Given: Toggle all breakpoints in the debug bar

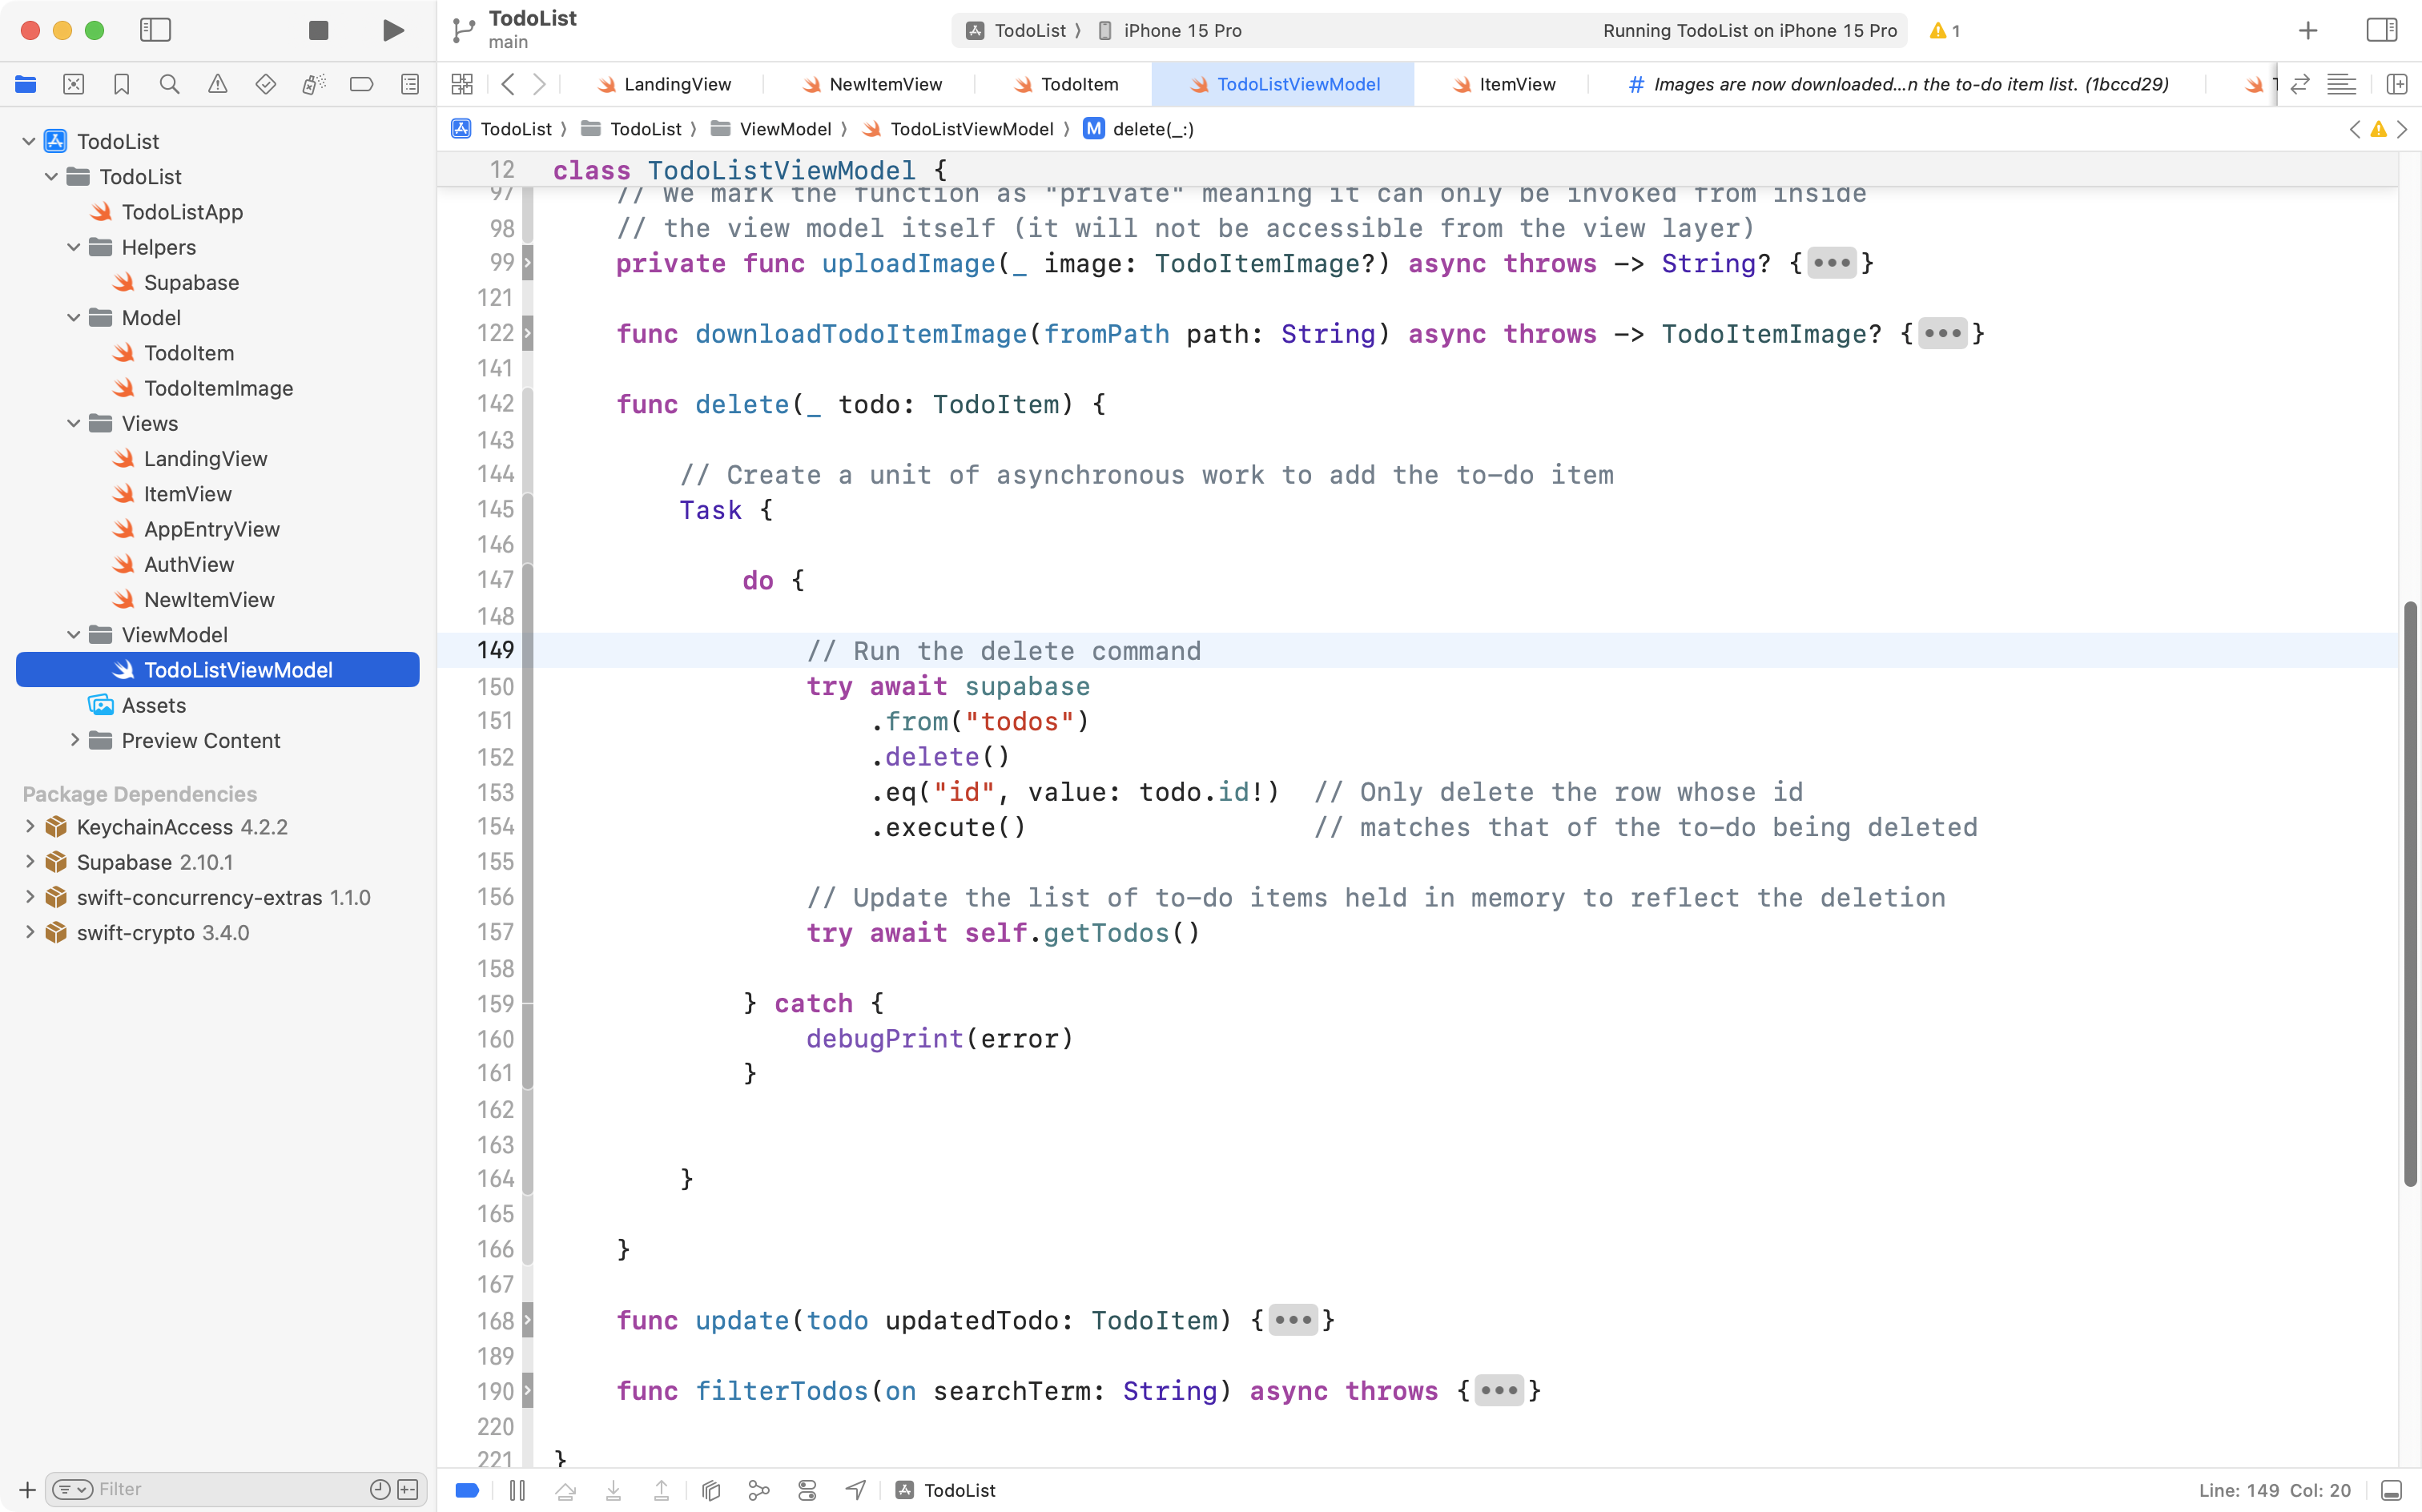Looking at the screenshot, I should tap(467, 1489).
